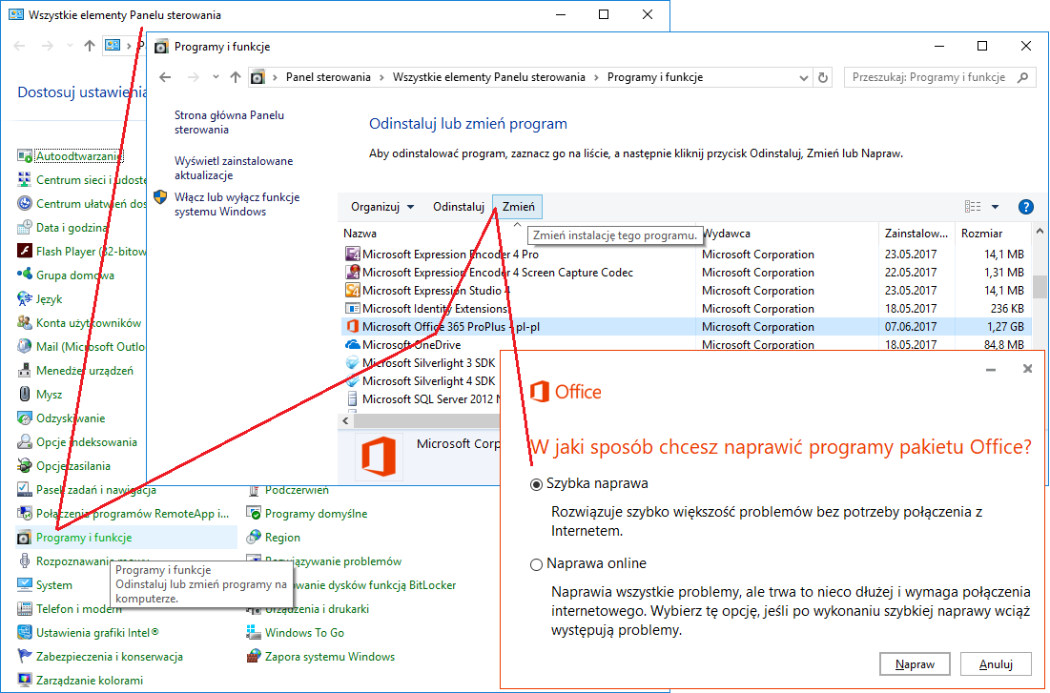Open Programy domyślne icon
Image resolution: width=1050 pixels, height=693 pixels.
[x=253, y=514]
